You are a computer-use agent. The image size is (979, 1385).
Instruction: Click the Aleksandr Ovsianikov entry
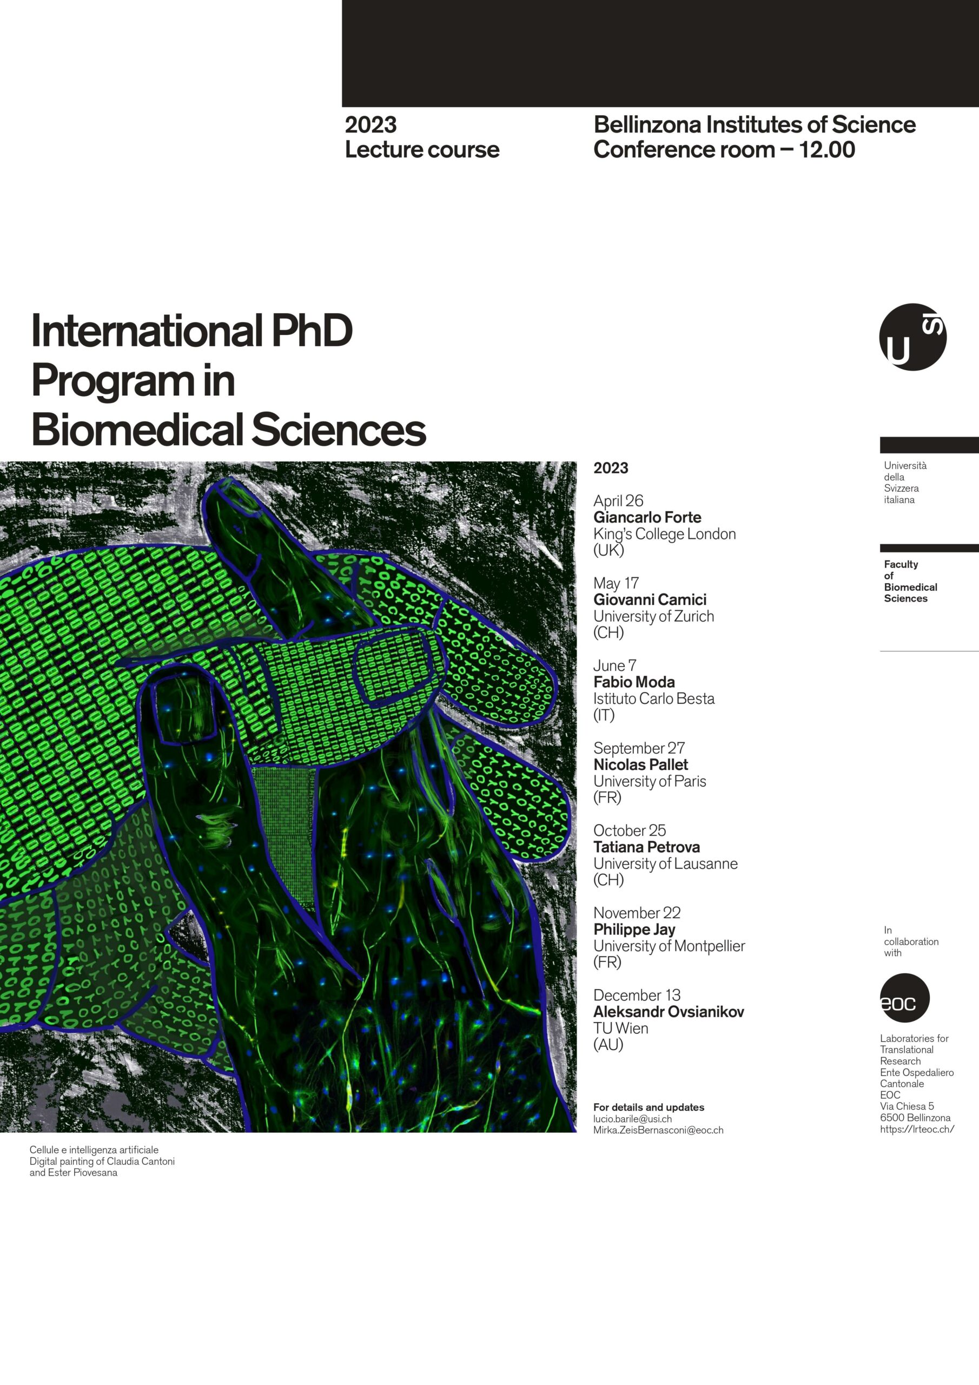click(x=669, y=1019)
